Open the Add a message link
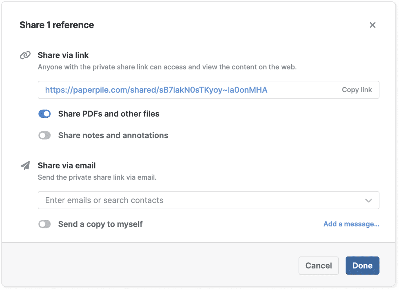The image size is (399, 290). (351, 224)
